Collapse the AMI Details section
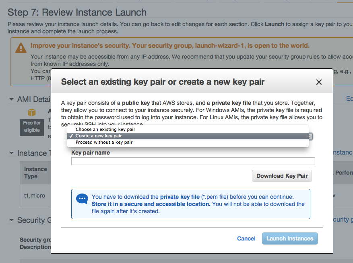This screenshot has height=263, width=353. pyautogui.click(x=12, y=99)
